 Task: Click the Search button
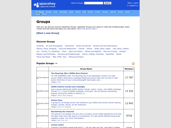(108, 3)
